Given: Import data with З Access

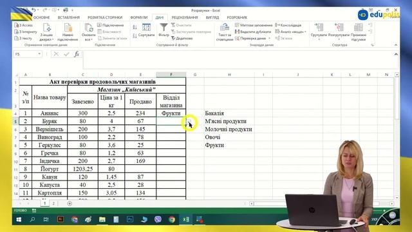Looking at the screenshot, I should pyautogui.click(x=24, y=25).
